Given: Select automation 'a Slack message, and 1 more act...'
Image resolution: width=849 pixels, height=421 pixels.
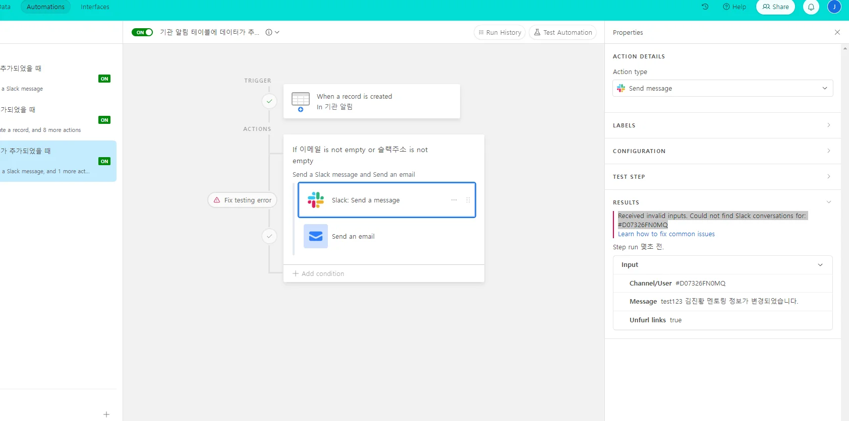Looking at the screenshot, I should (58, 161).
